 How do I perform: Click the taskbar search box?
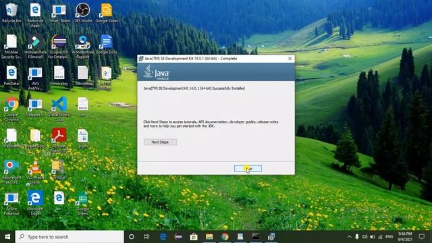point(70,237)
